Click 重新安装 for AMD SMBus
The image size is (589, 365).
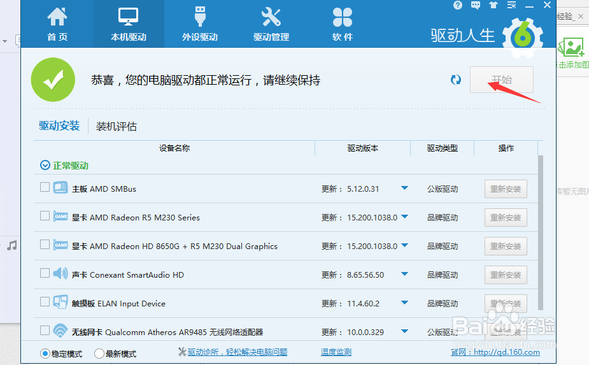tap(506, 189)
